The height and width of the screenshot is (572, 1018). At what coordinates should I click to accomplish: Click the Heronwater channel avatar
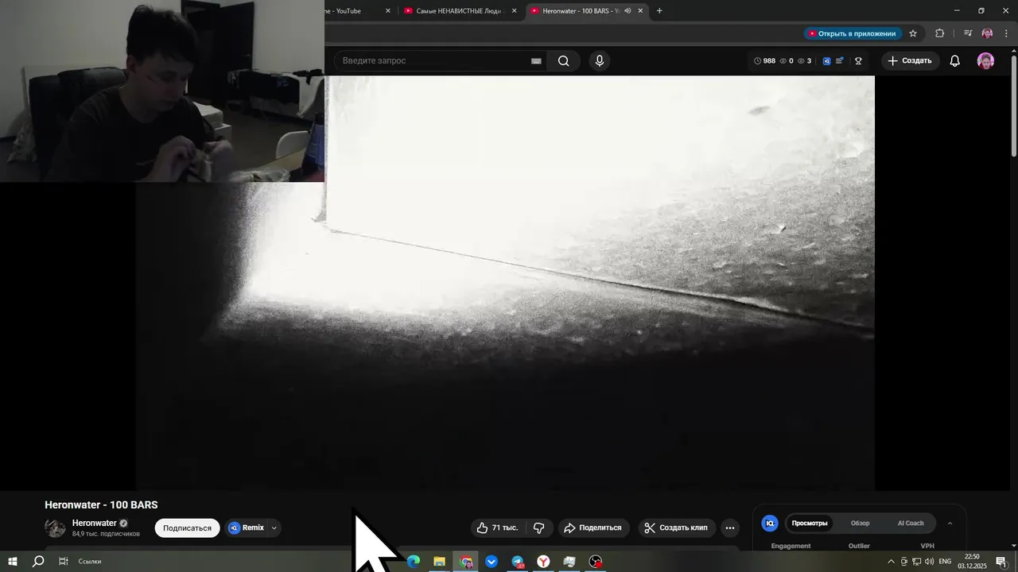(55, 528)
